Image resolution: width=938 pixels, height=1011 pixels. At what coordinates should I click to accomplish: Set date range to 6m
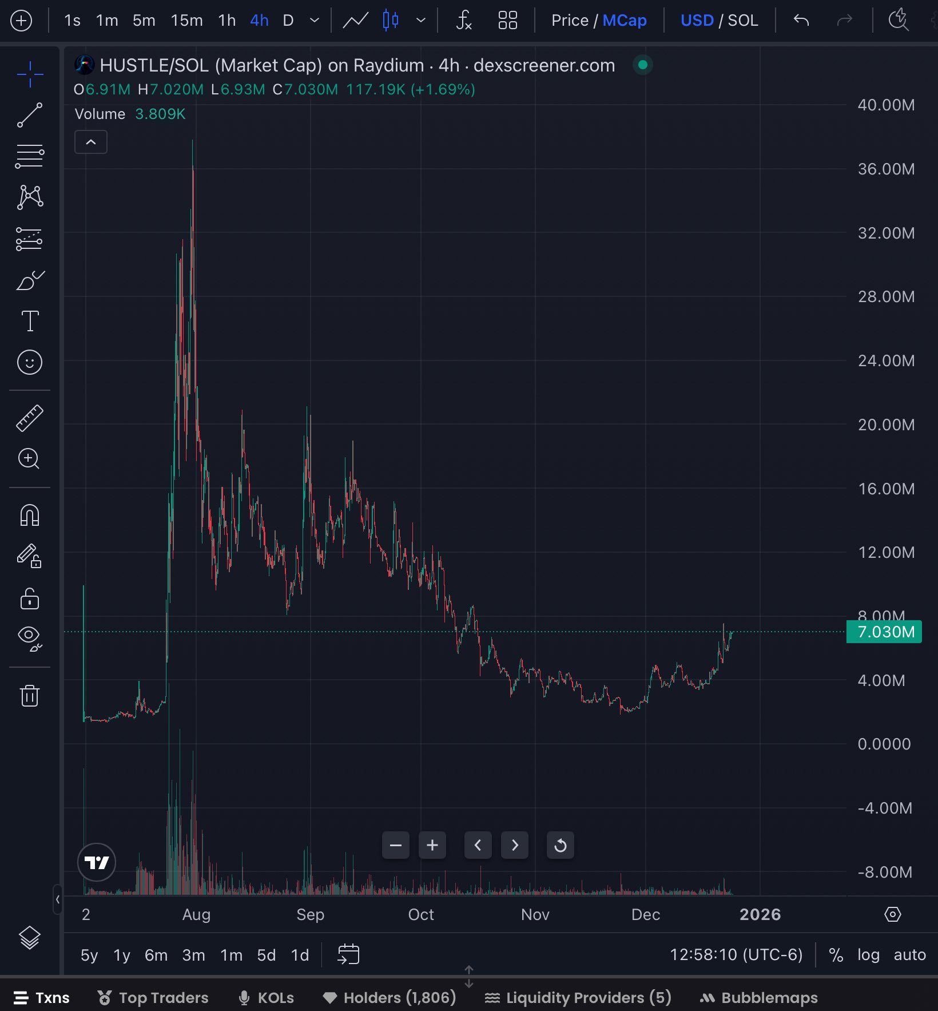click(x=156, y=955)
